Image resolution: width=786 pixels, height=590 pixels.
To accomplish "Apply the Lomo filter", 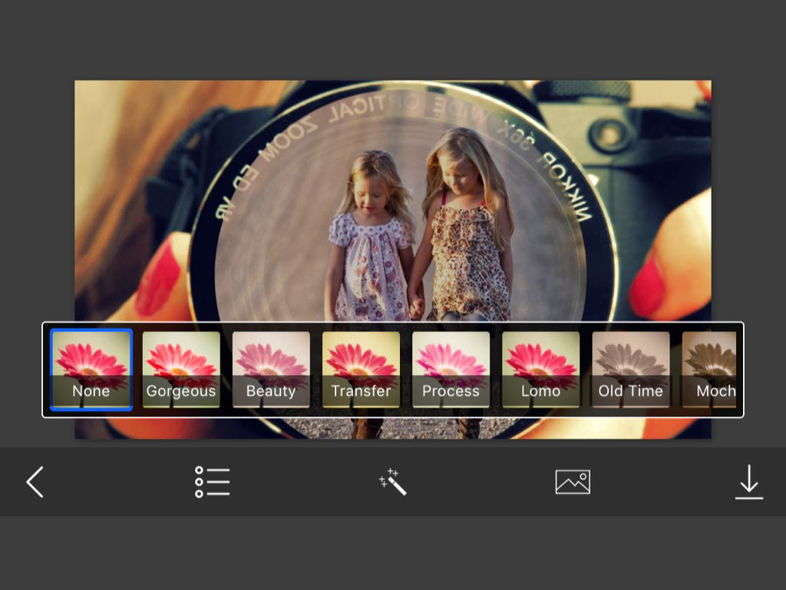I will coord(540,370).
